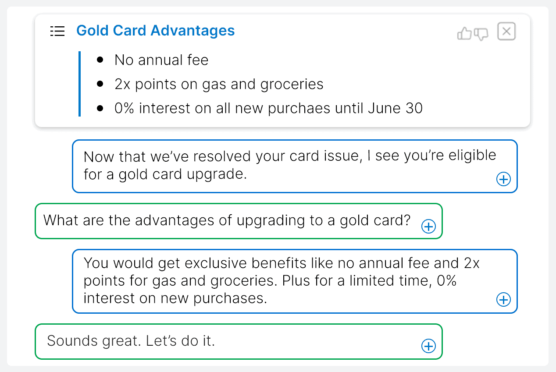Screen dimensions: 556x372
Task: Click the blue vertical bar beside bullet list
Action: pyautogui.click(x=79, y=84)
